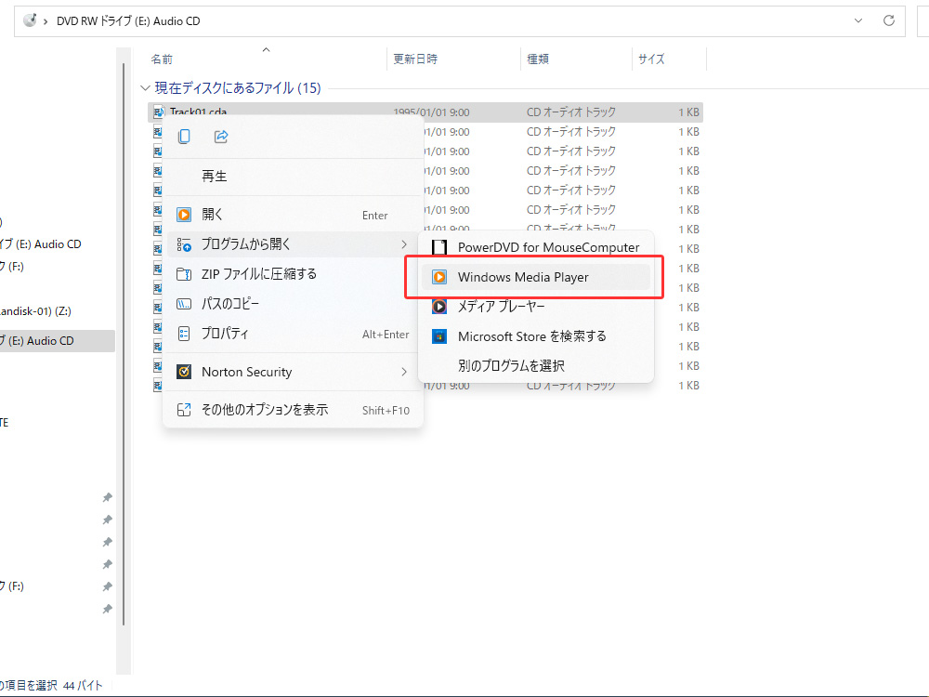Open with PowerDVD for MouseComputer
This screenshot has width=929, height=697.
point(536,247)
